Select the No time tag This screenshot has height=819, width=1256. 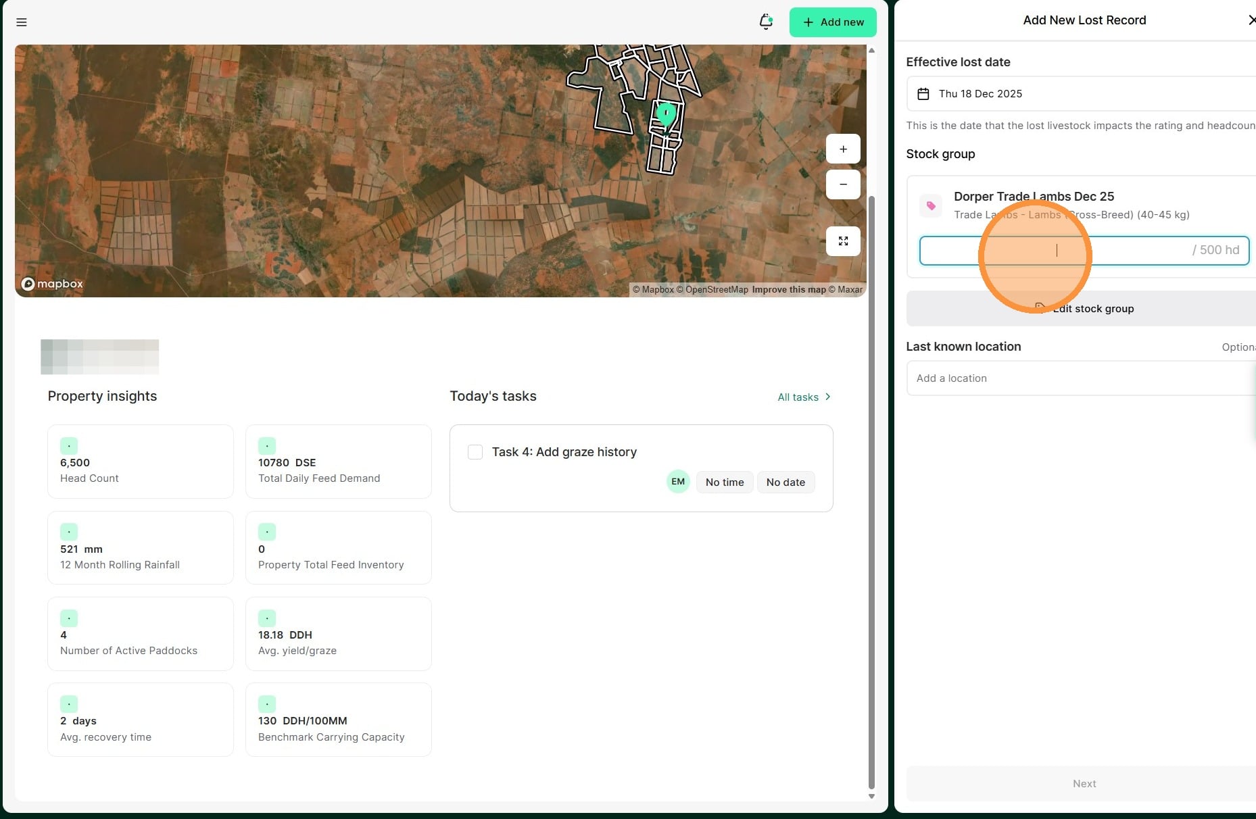724,482
